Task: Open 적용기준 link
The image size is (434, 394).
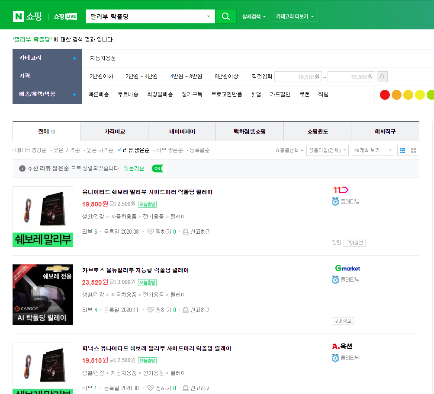Action: click(134, 168)
